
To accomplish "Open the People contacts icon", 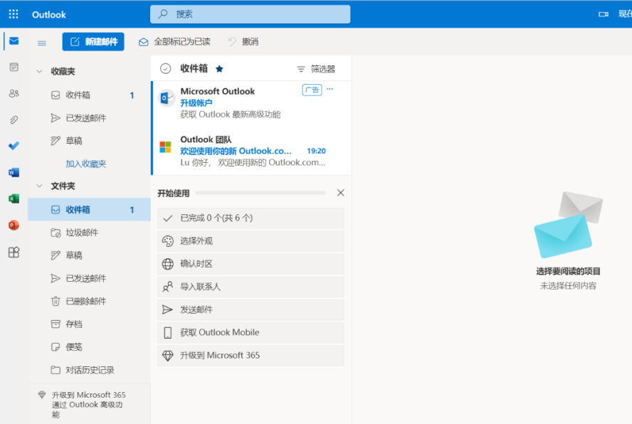I will pyautogui.click(x=14, y=93).
